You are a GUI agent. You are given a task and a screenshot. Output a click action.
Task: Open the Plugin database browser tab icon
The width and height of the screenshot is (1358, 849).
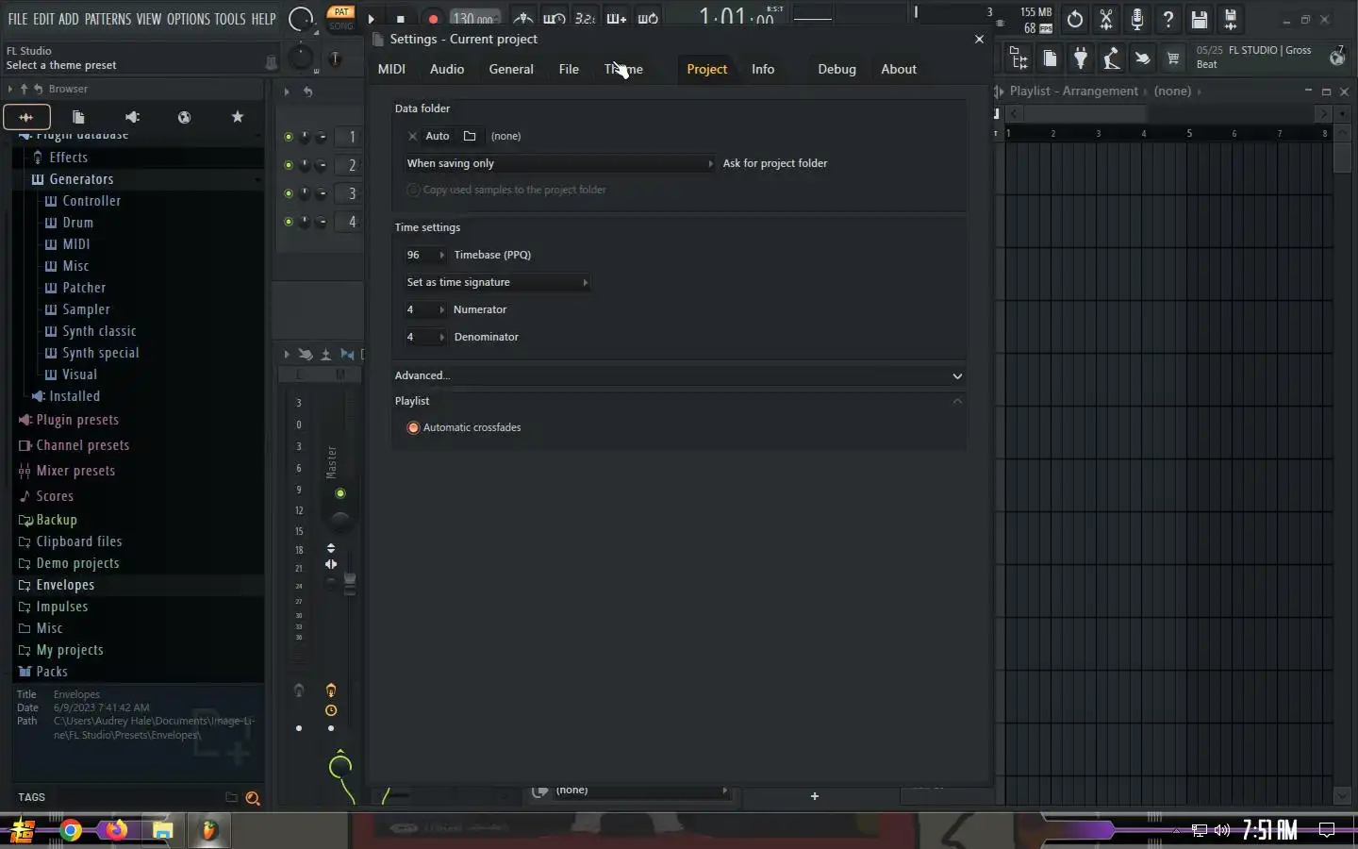(26, 117)
